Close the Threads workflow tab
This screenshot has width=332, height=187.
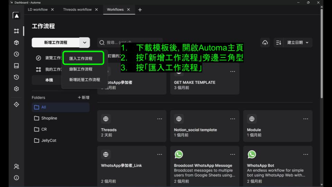[x=96, y=10]
